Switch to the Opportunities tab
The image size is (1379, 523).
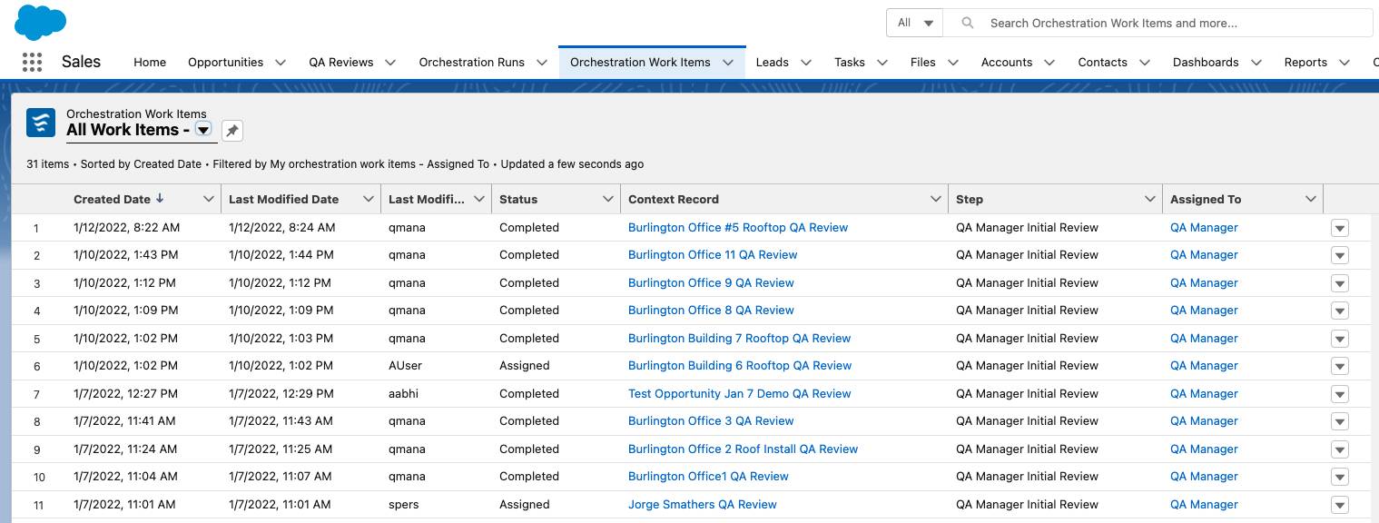pyautogui.click(x=225, y=63)
